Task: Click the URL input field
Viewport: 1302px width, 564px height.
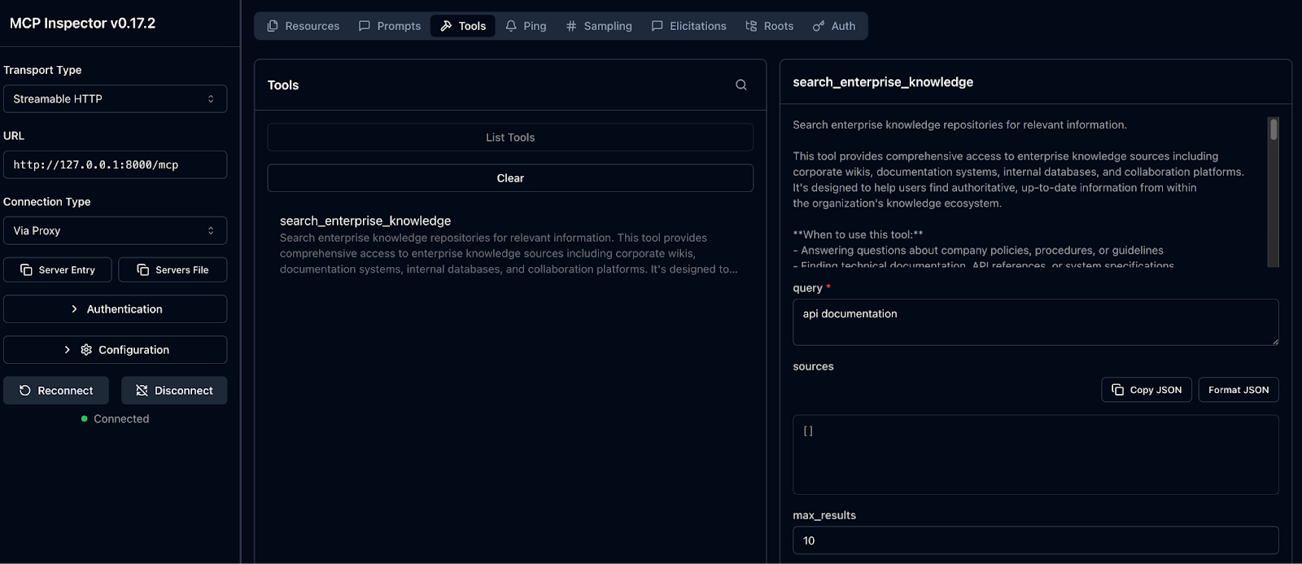Action: [x=115, y=164]
